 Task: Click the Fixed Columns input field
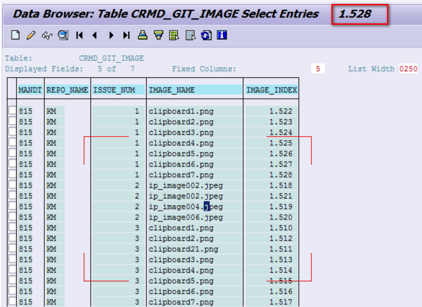click(318, 69)
